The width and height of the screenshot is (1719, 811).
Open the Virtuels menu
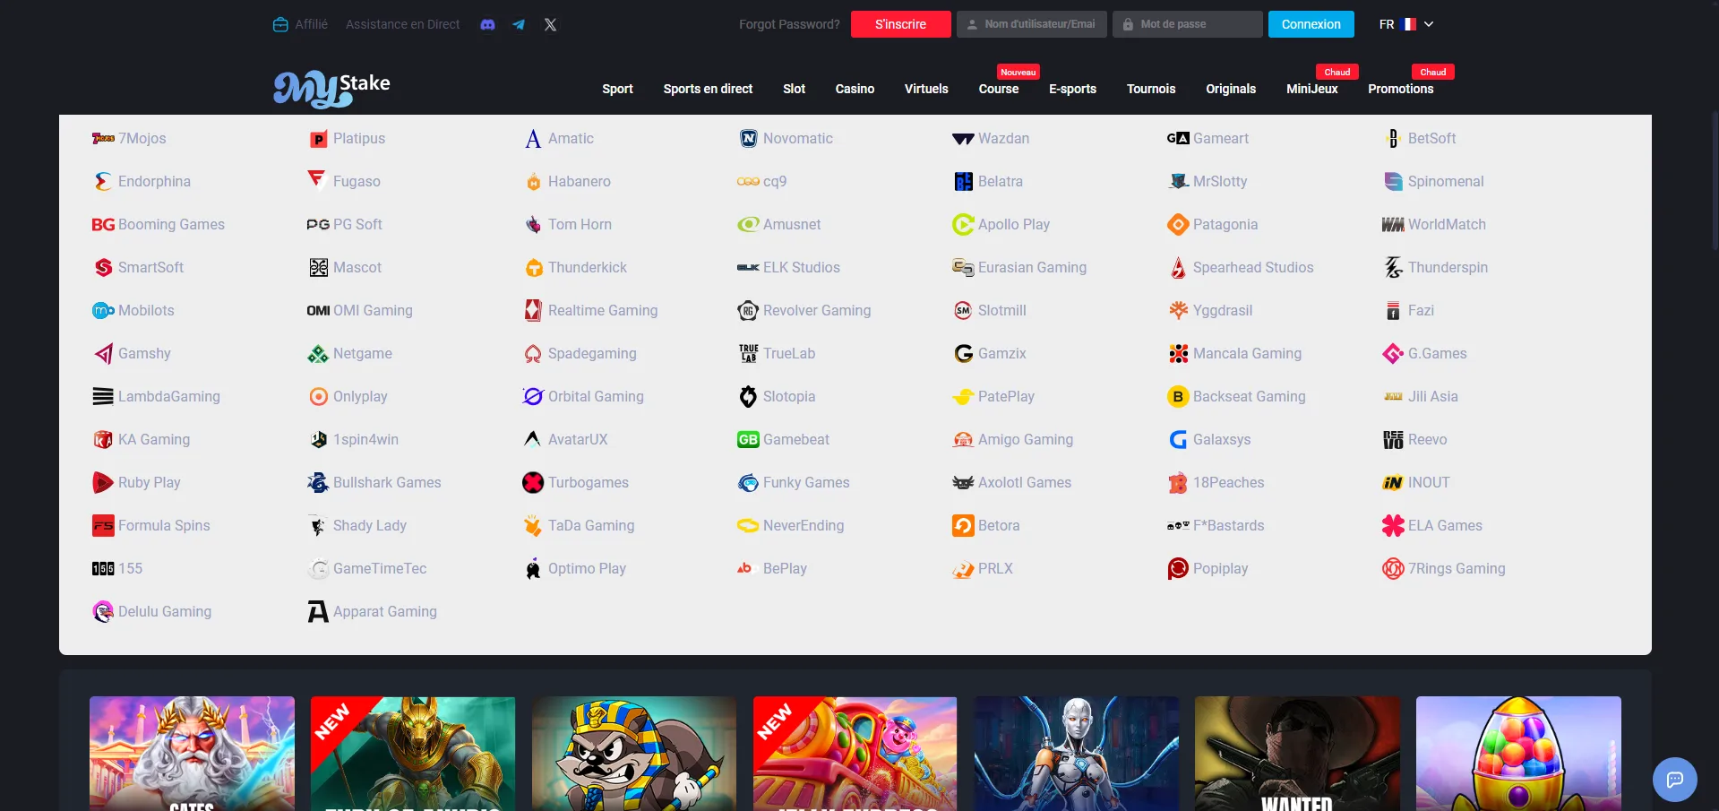point(926,89)
